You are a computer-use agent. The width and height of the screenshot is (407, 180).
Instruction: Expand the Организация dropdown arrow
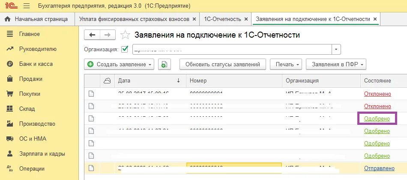point(336,49)
